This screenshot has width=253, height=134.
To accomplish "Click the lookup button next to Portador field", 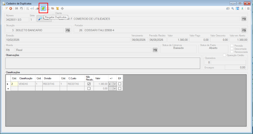I will tap(244, 30).
